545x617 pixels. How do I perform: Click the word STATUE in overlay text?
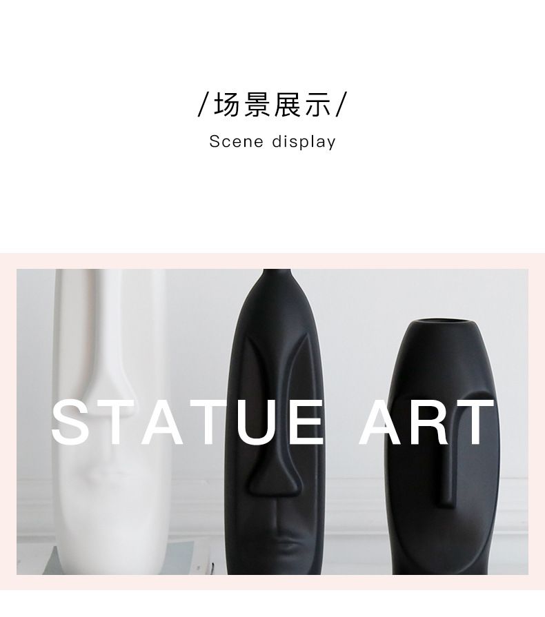pos(188,422)
